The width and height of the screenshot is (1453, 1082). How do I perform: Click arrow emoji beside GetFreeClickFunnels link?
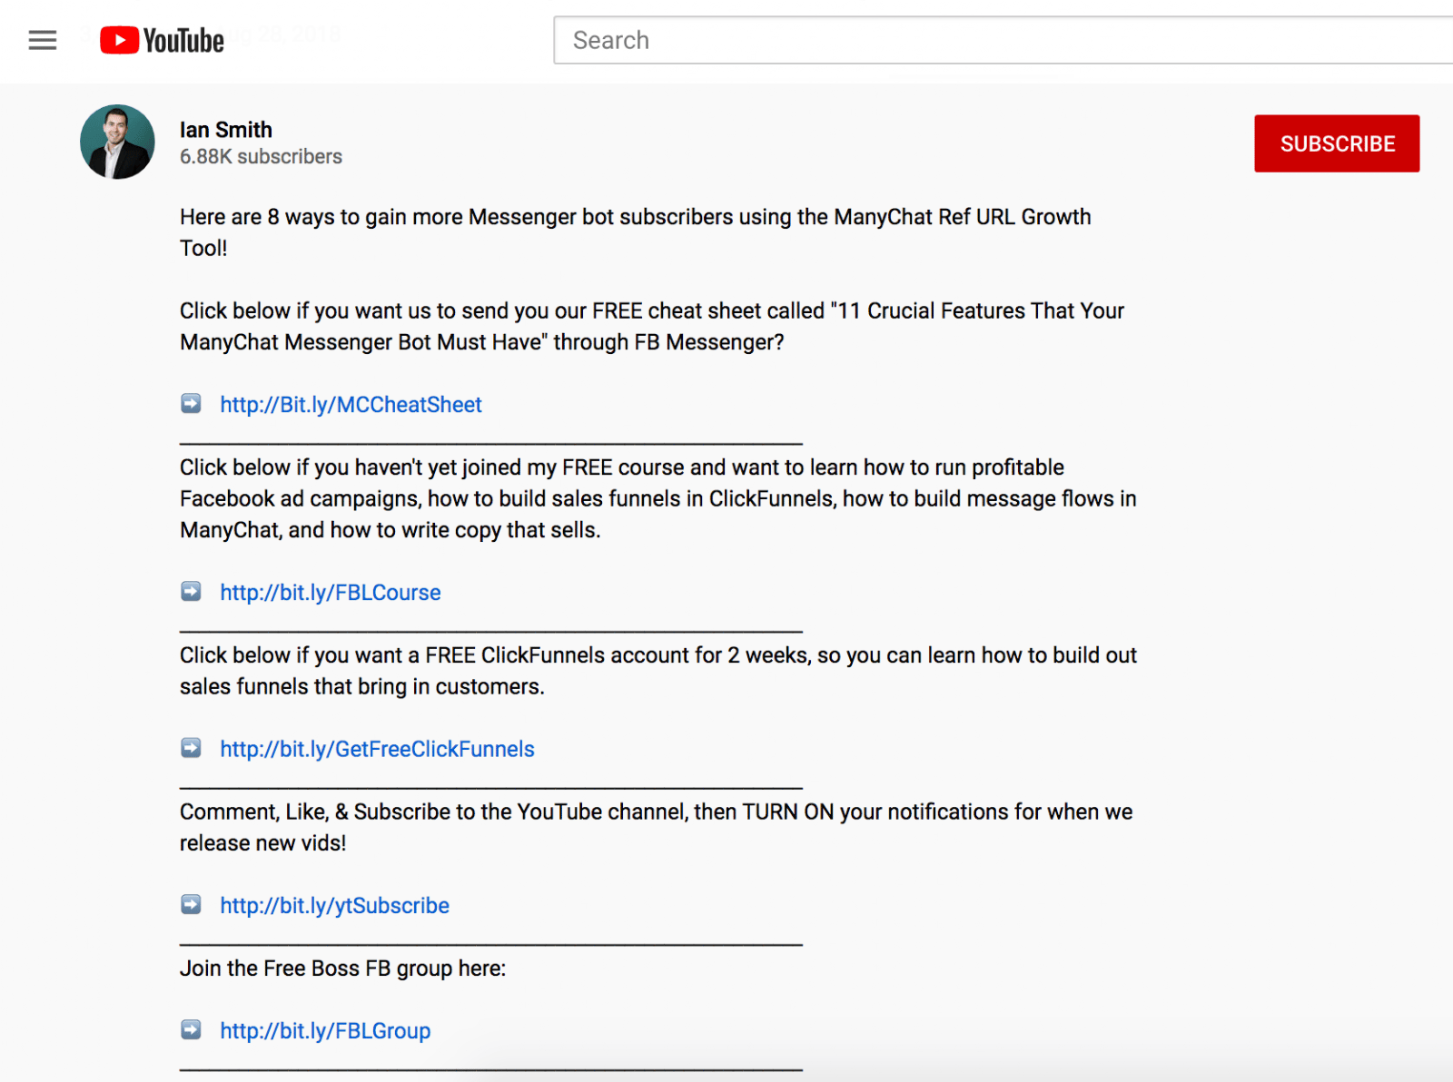click(191, 748)
